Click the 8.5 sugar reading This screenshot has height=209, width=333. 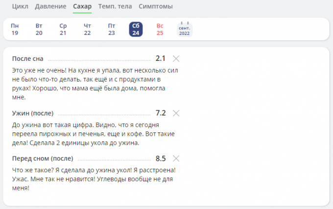tap(161, 158)
